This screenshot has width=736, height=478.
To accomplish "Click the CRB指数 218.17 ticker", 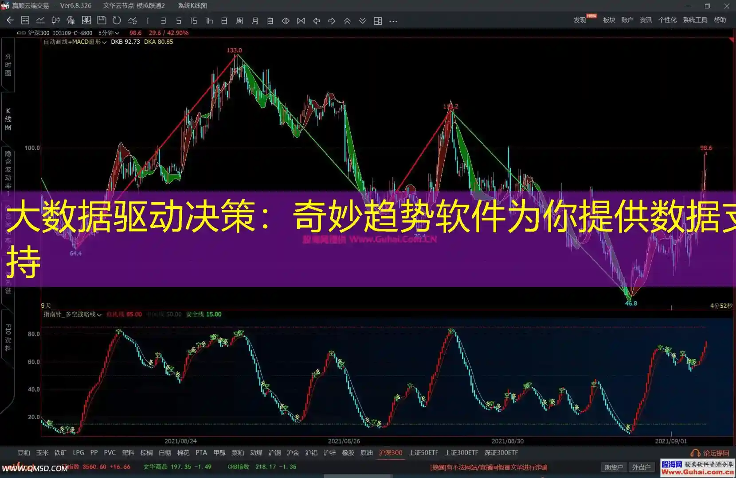I will [262, 467].
